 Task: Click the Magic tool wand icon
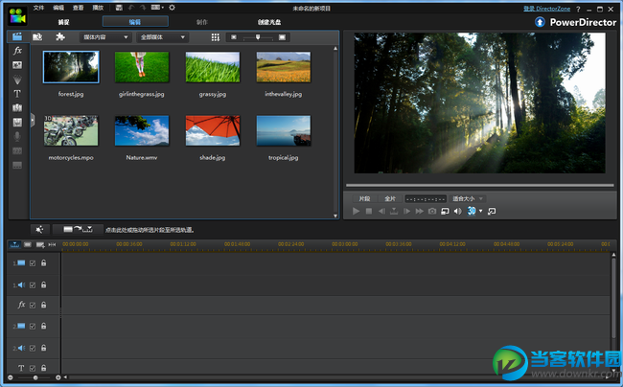[x=39, y=229]
